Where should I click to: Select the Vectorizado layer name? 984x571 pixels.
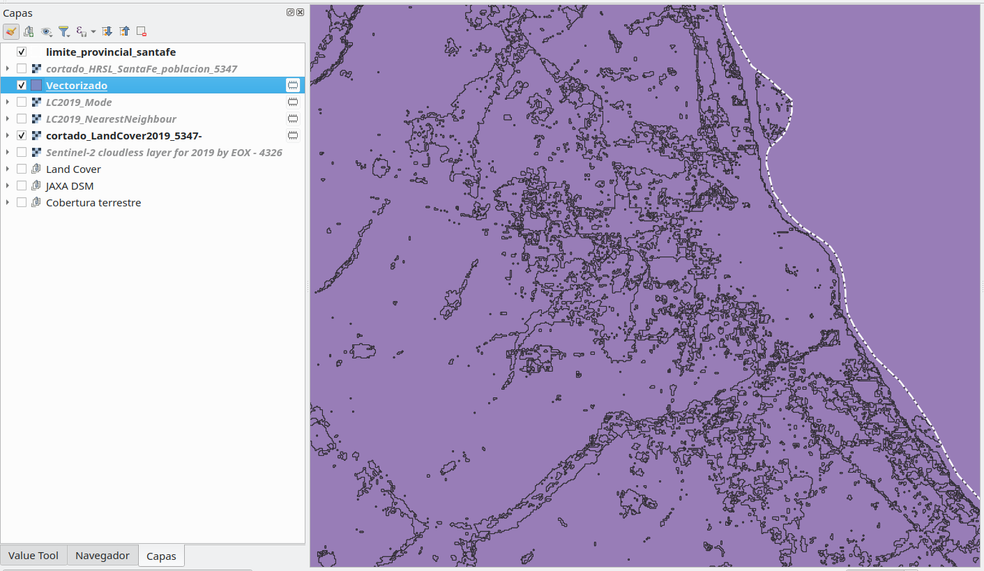(x=77, y=85)
